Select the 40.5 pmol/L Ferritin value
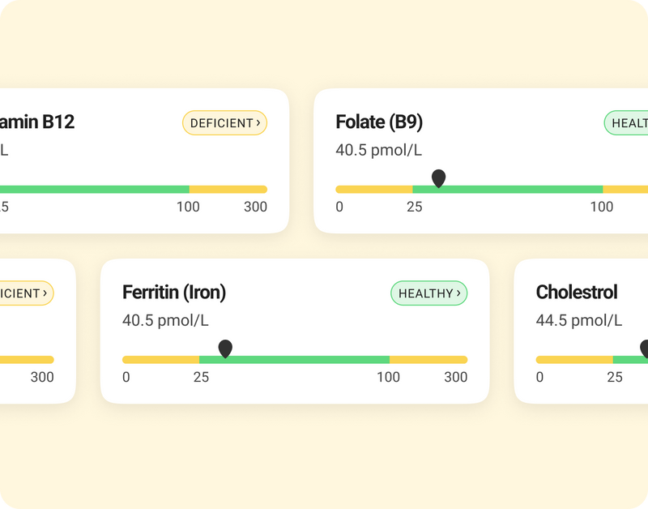 pyautogui.click(x=165, y=320)
